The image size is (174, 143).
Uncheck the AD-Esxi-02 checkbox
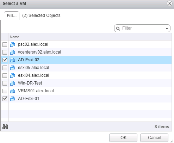pyautogui.click(x=5, y=60)
